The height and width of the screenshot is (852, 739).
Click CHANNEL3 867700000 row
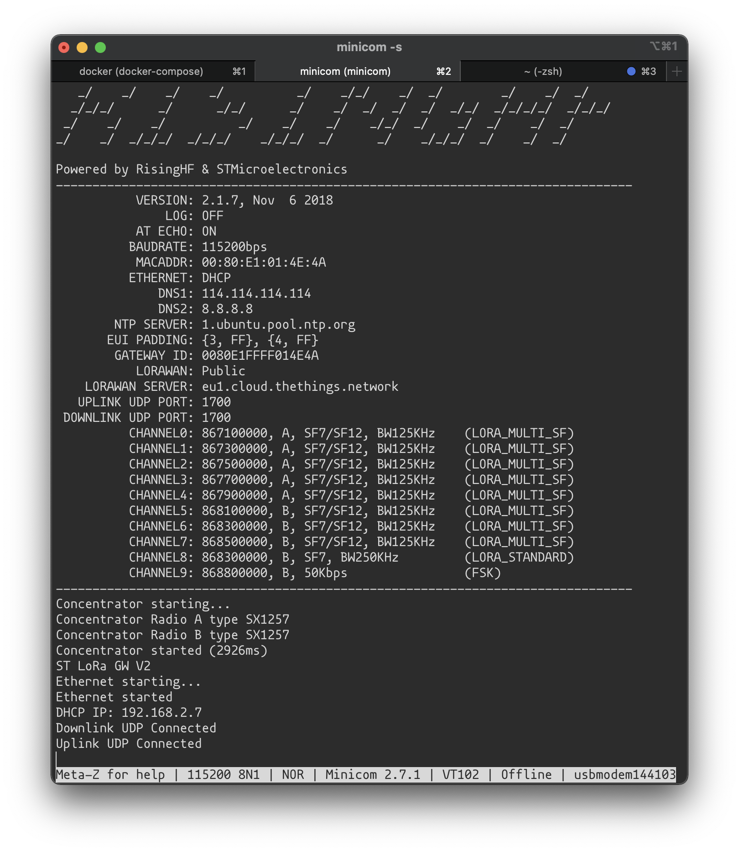[x=351, y=480]
